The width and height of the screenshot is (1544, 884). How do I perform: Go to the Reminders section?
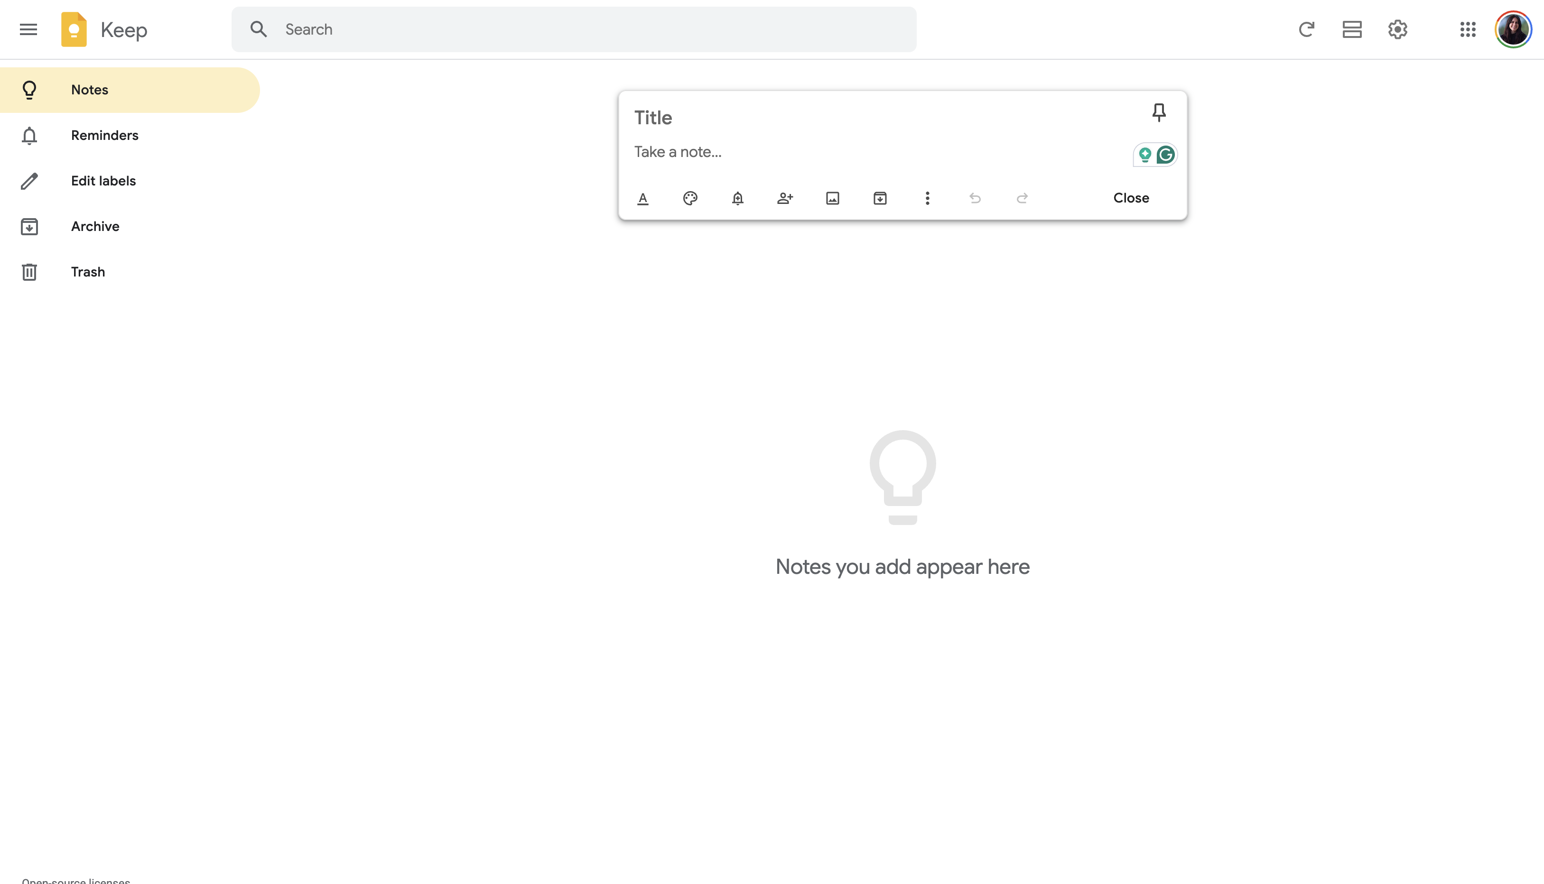pos(104,135)
